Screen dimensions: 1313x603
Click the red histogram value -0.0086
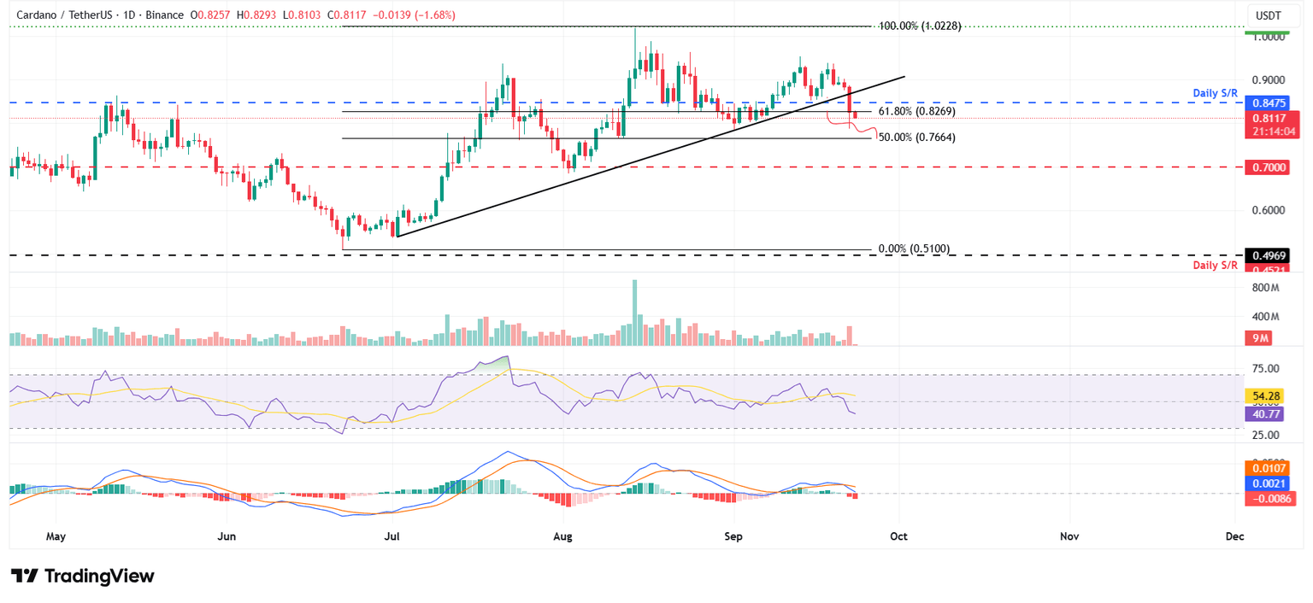coord(1269,499)
